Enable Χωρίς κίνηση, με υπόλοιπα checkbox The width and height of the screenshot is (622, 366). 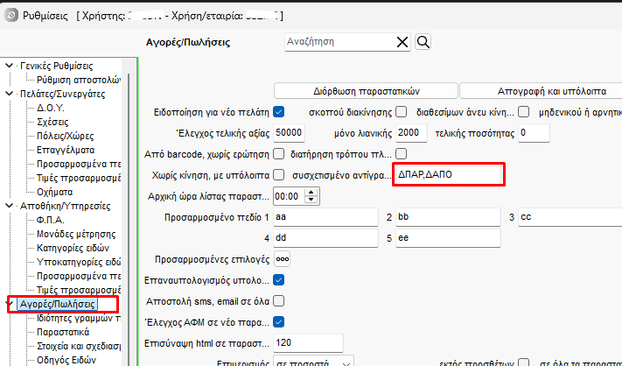279,175
